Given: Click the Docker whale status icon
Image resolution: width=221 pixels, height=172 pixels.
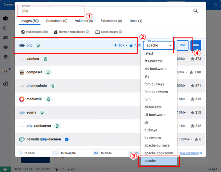Looking at the screenshot, I should (5, 169).
